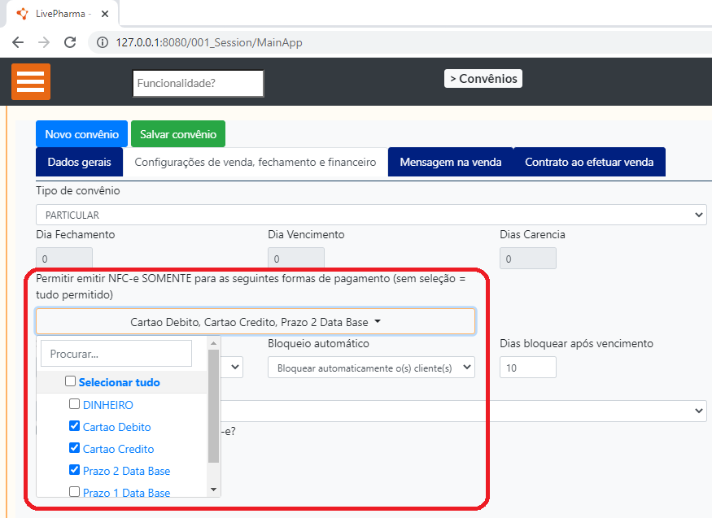712x518 pixels.
Task: Open the Bloqueio automático dropdown
Action: tap(371, 368)
